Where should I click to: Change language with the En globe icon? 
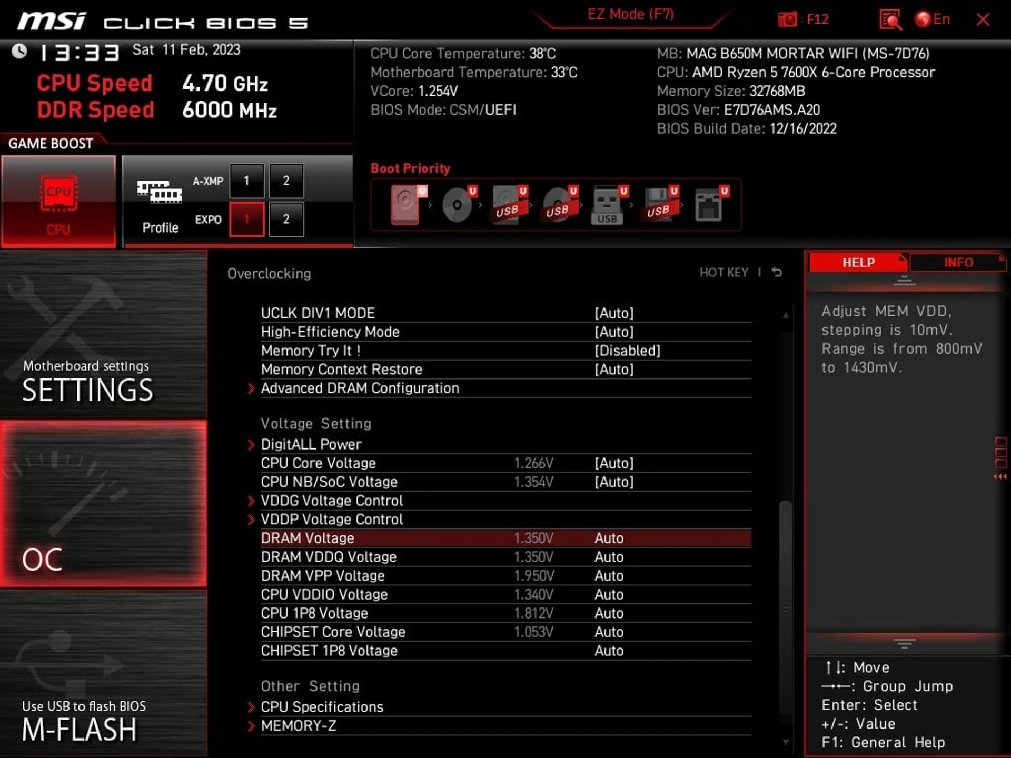coord(933,19)
